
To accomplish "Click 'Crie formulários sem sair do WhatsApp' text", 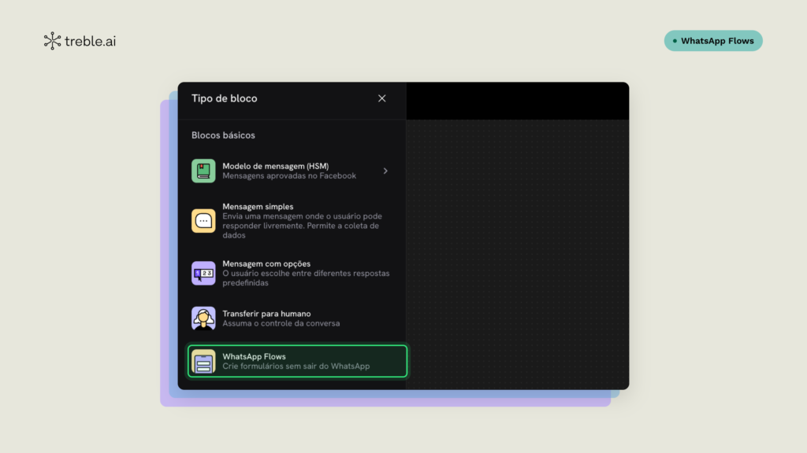I will [x=296, y=366].
